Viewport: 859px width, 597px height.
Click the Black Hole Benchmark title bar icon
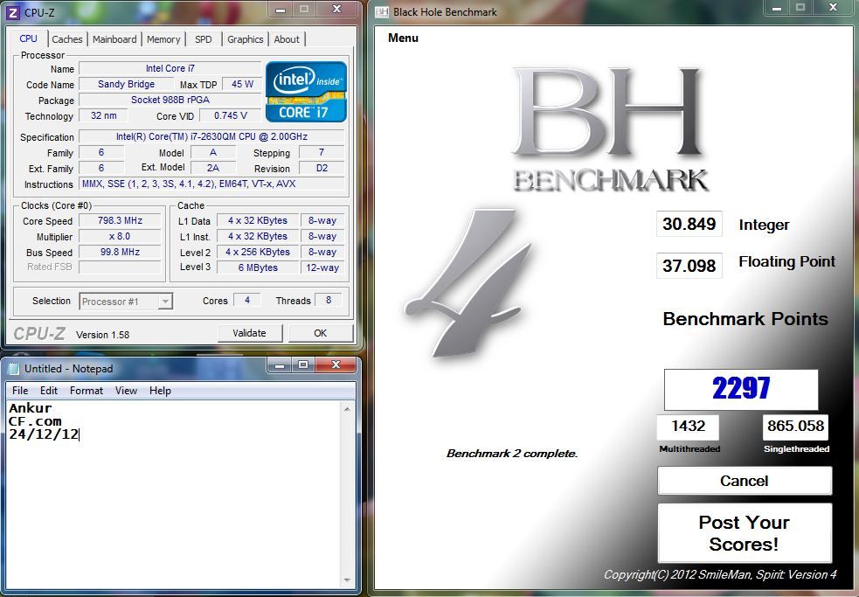coord(382,12)
